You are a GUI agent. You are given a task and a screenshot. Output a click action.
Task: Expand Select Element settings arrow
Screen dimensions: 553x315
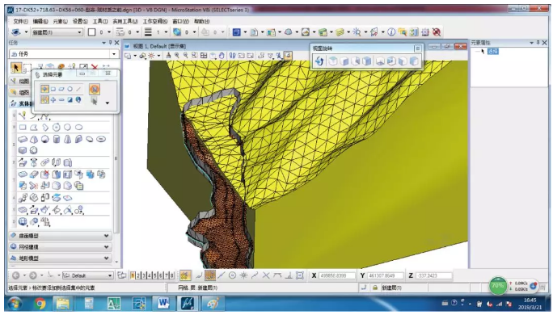(108, 103)
